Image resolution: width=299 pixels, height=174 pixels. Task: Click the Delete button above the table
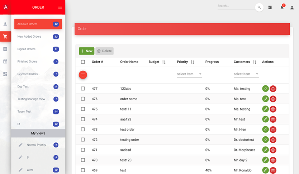click(x=104, y=51)
